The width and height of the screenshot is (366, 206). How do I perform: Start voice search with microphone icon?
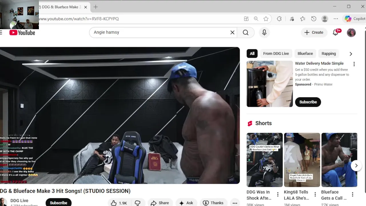point(264,32)
